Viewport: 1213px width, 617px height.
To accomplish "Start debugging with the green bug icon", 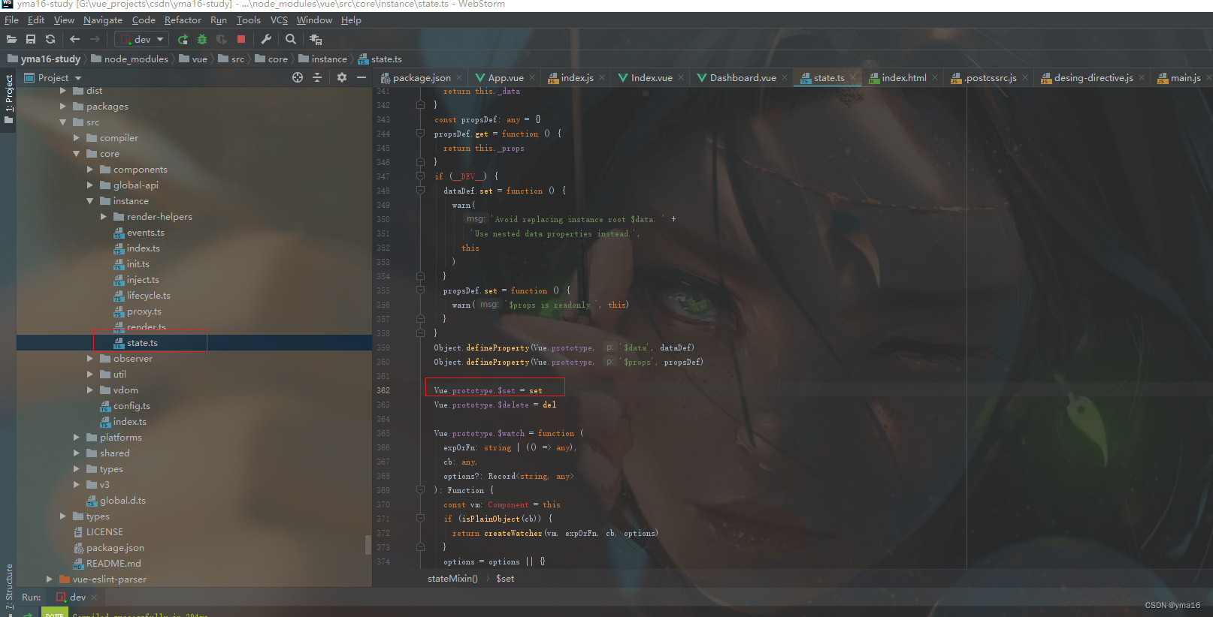I will pyautogui.click(x=202, y=39).
